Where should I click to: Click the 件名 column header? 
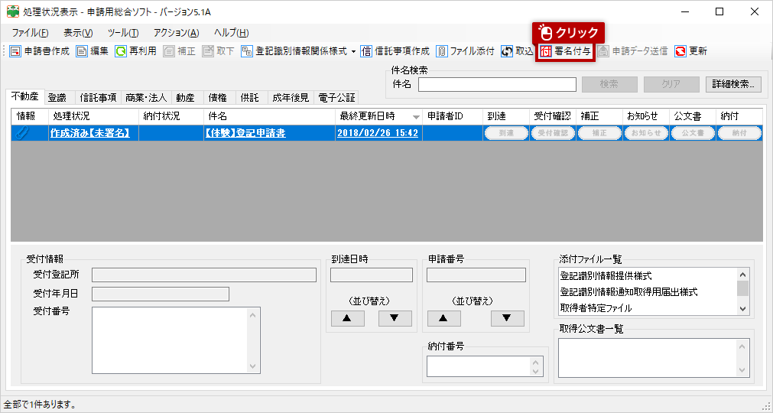[x=269, y=116]
